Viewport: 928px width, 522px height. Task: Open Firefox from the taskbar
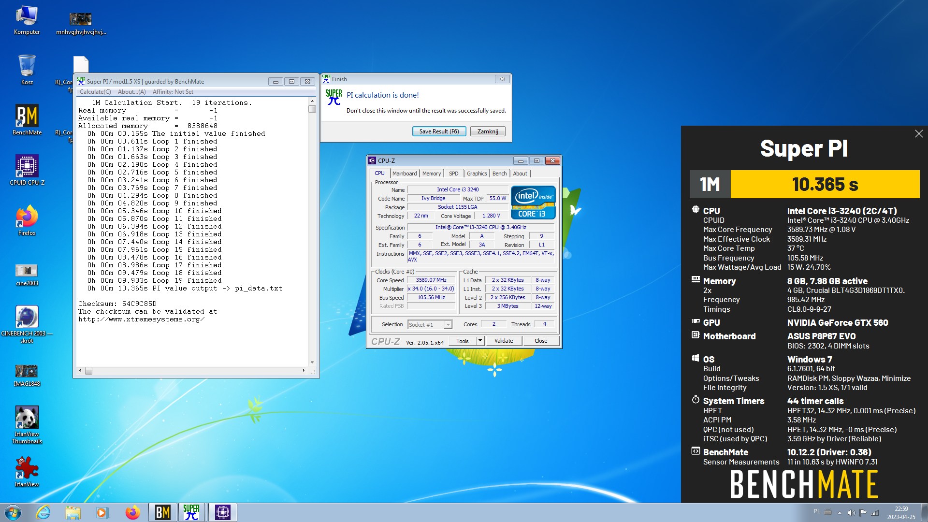[x=132, y=512]
